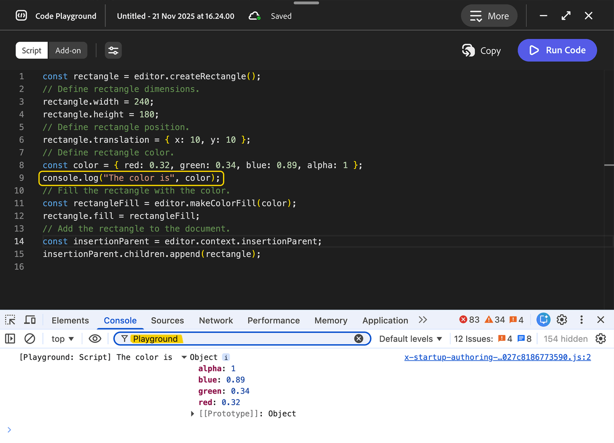Show the console sidebar panel
614x443 pixels.
click(10, 338)
